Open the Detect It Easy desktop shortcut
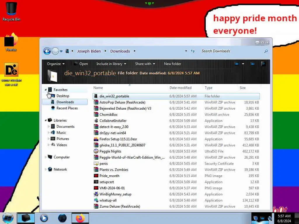 click(x=11, y=74)
